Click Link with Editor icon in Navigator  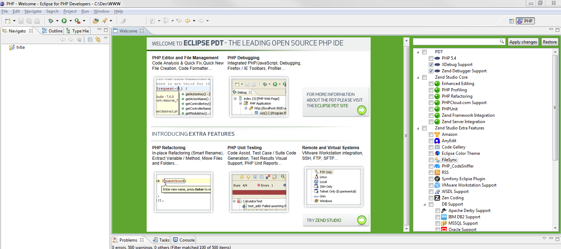pyautogui.click(x=98, y=40)
